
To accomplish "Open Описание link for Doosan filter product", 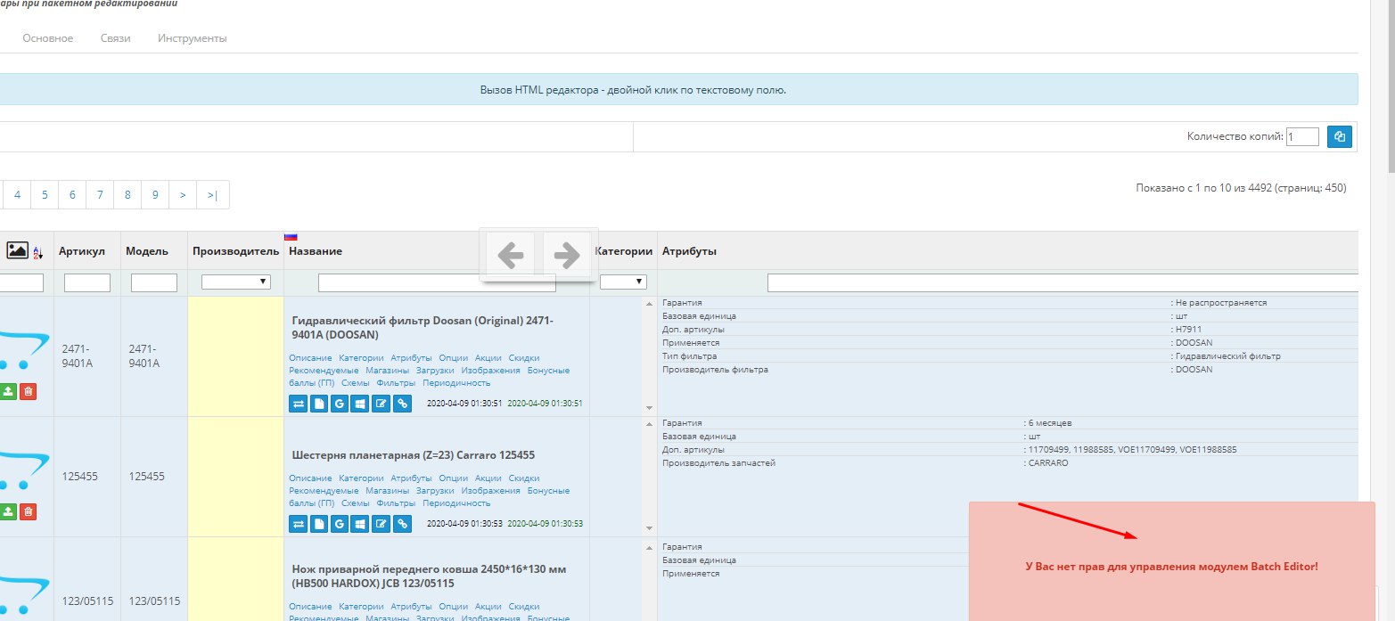I will tap(310, 357).
